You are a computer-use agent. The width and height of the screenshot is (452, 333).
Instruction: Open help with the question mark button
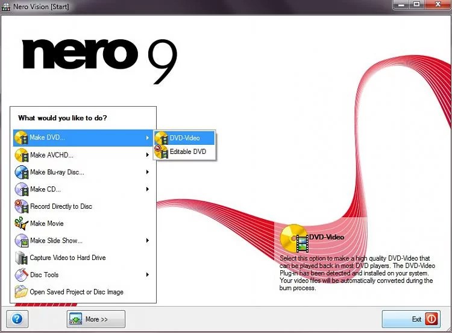coord(17,319)
